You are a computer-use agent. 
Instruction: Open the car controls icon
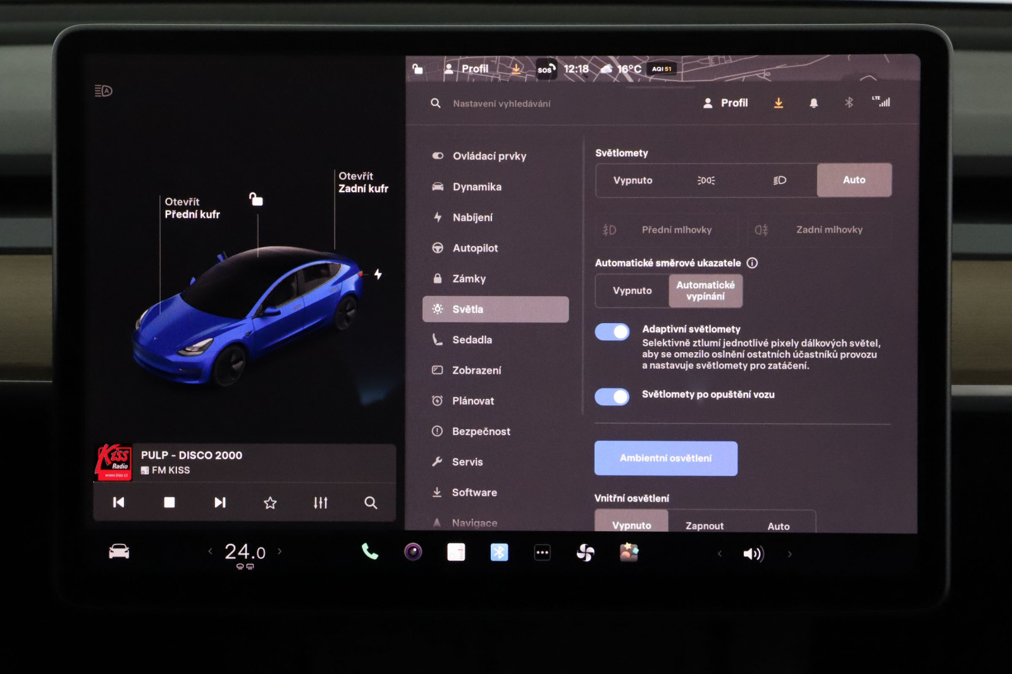coord(119,552)
